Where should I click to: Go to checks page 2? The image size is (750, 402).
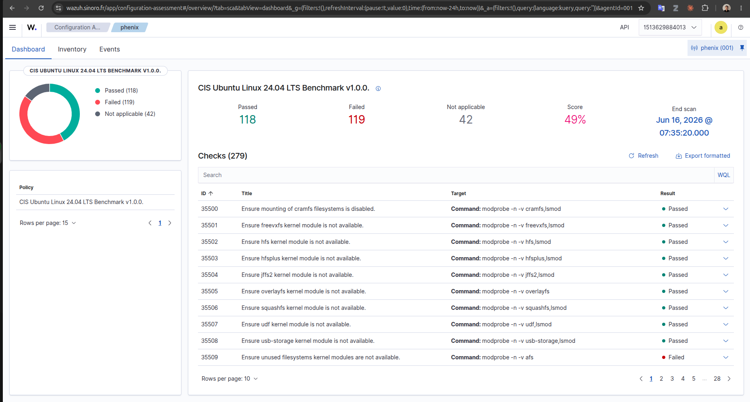661,379
